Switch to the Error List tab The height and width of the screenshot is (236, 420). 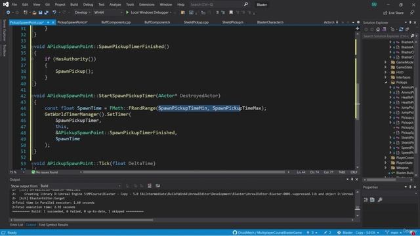point(16,225)
